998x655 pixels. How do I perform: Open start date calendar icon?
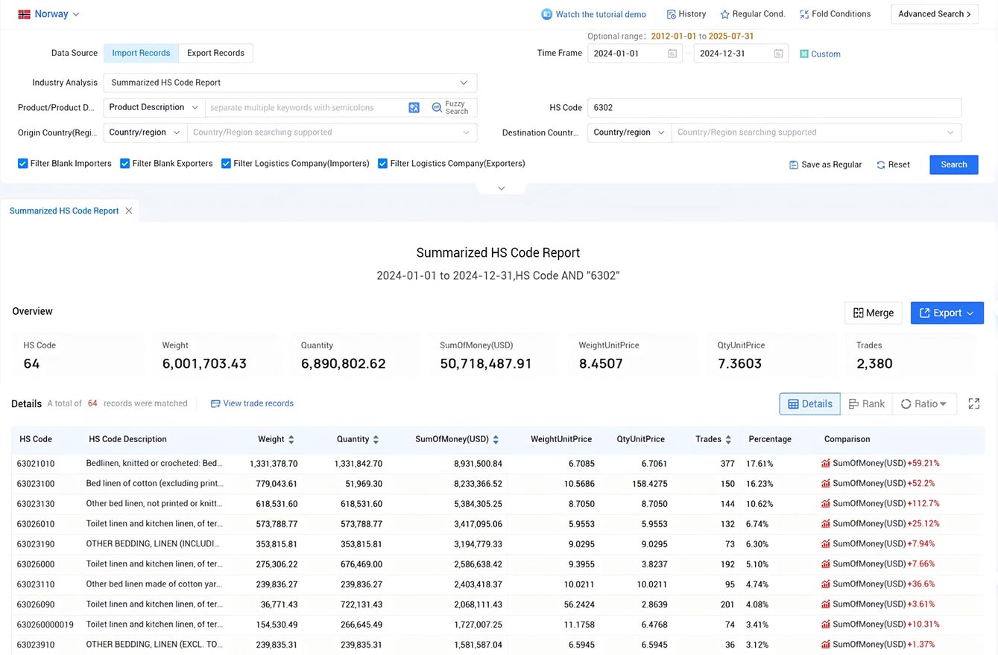(x=672, y=54)
